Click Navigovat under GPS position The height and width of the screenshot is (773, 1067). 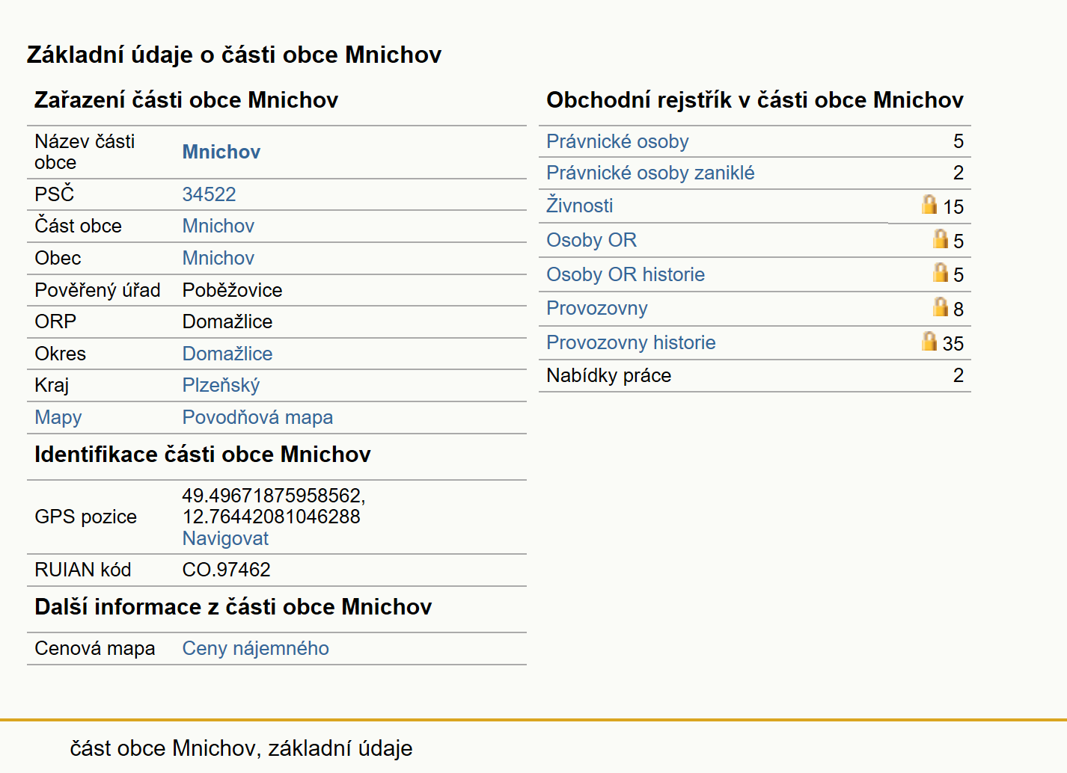pyautogui.click(x=225, y=538)
